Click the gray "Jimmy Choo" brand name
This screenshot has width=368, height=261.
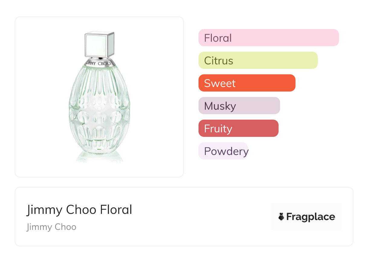pyautogui.click(x=51, y=227)
